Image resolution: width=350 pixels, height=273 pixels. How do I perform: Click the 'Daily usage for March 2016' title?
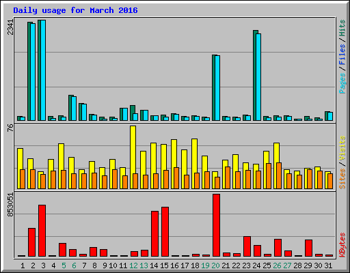75,10
